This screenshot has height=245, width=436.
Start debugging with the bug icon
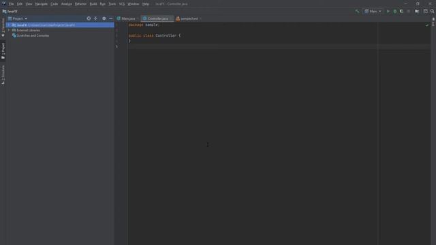(395, 12)
